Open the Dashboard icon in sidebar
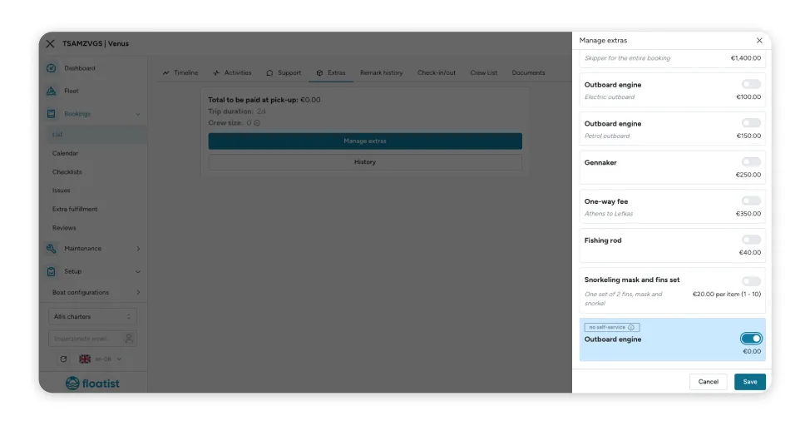Viewport: 805px width, 426px height. tap(52, 68)
